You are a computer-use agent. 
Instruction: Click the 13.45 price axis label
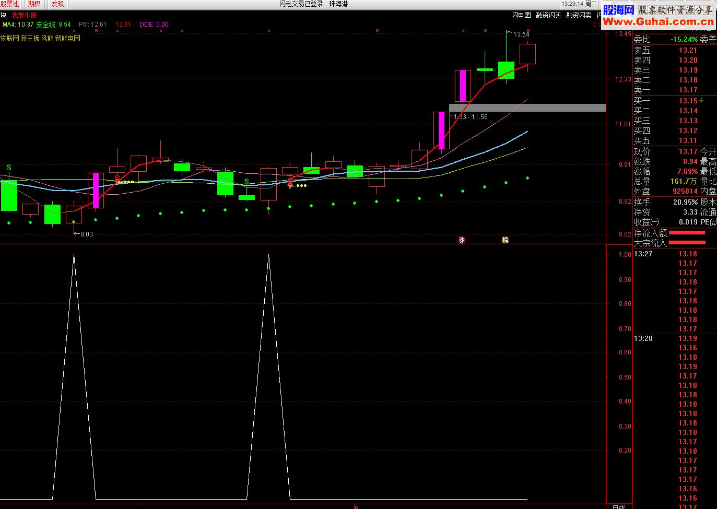pos(623,34)
